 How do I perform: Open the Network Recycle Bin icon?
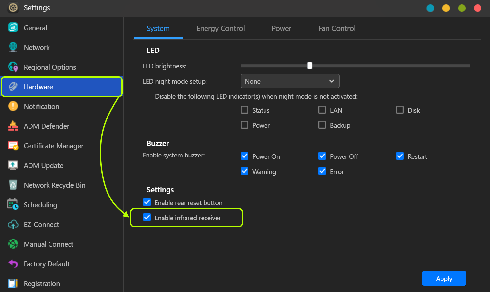[x=13, y=185]
